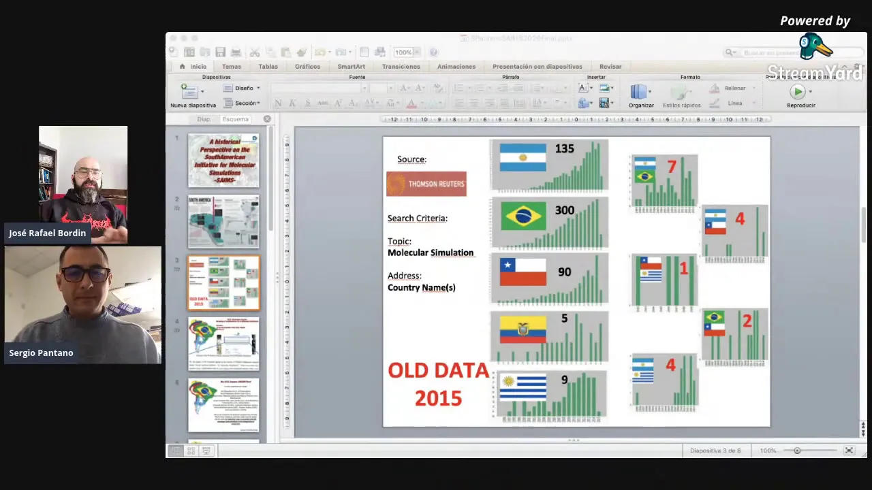Viewport: 872px width, 490px height.
Task: Select slide 2 South America map thumbnail
Action: tap(223, 221)
